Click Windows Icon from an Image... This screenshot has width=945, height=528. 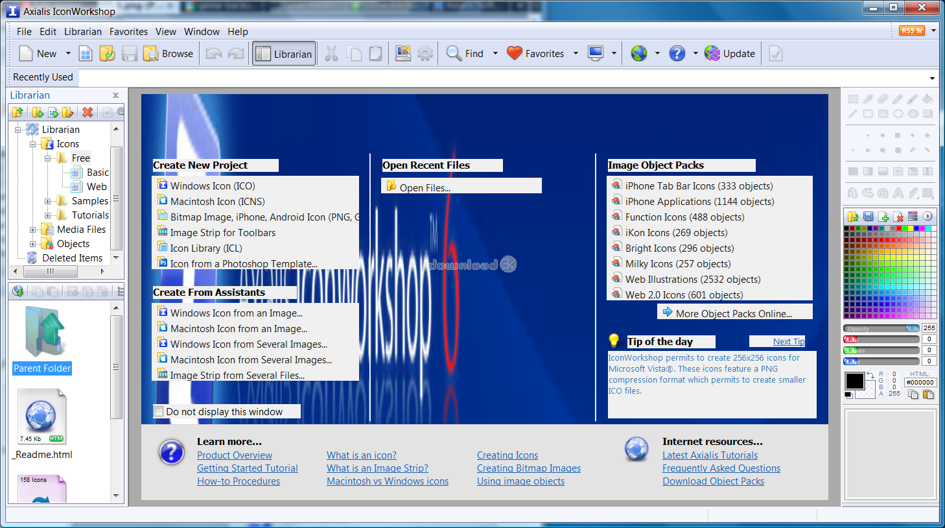[x=236, y=313]
